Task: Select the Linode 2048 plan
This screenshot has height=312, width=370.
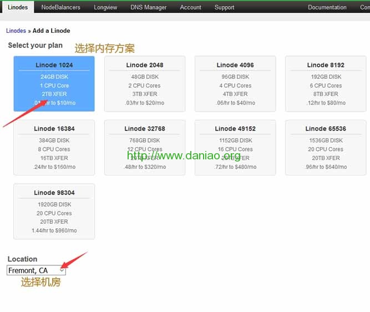Action: pos(145,84)
